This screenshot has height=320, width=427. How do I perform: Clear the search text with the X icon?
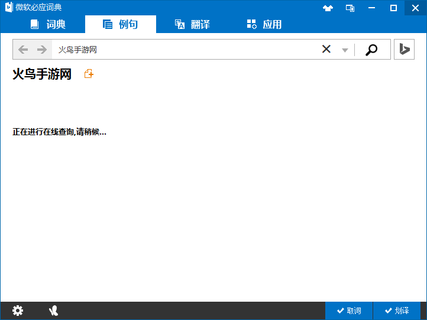tap(326, 49)
